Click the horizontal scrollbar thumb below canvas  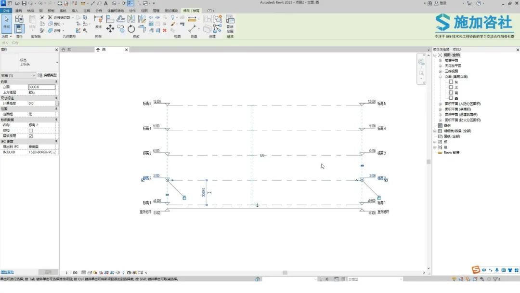pos(285,273)
